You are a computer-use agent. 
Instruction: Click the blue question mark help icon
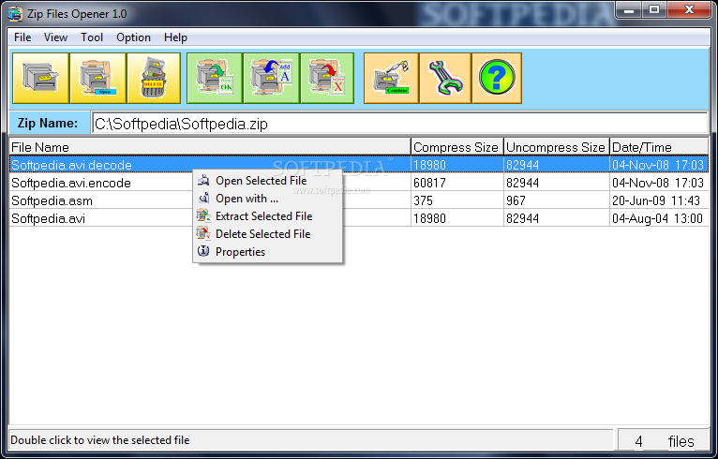497,79
